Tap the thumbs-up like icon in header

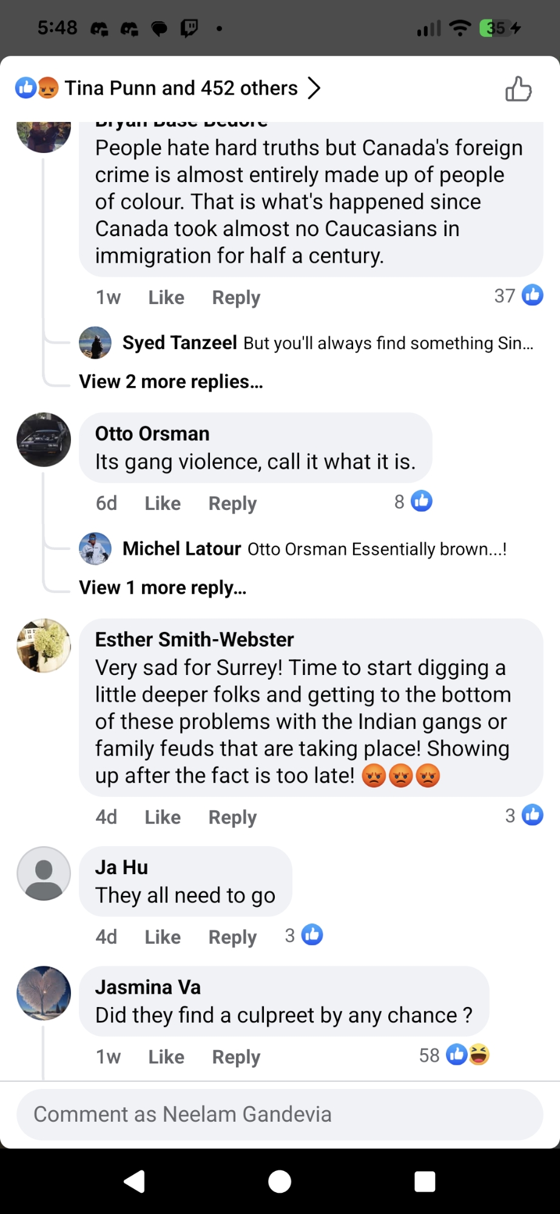point(518,89)
